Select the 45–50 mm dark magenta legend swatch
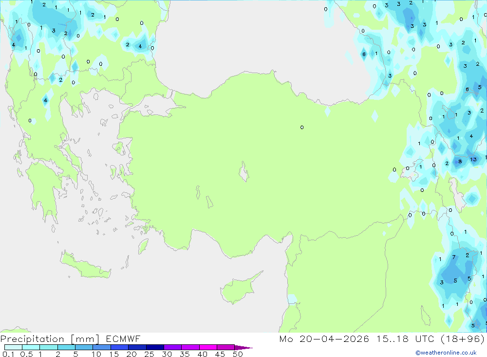The height and width of the screenshot is (357, 487). pyautogui.click(x=226, y=347)
